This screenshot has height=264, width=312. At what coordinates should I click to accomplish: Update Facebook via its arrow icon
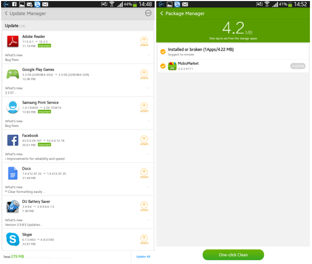pyautogui.click(x=144, y=140)
